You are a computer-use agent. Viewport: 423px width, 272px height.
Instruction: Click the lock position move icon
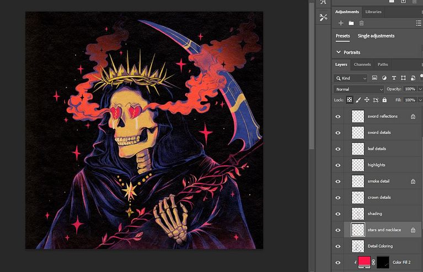(x=367, y=100)
